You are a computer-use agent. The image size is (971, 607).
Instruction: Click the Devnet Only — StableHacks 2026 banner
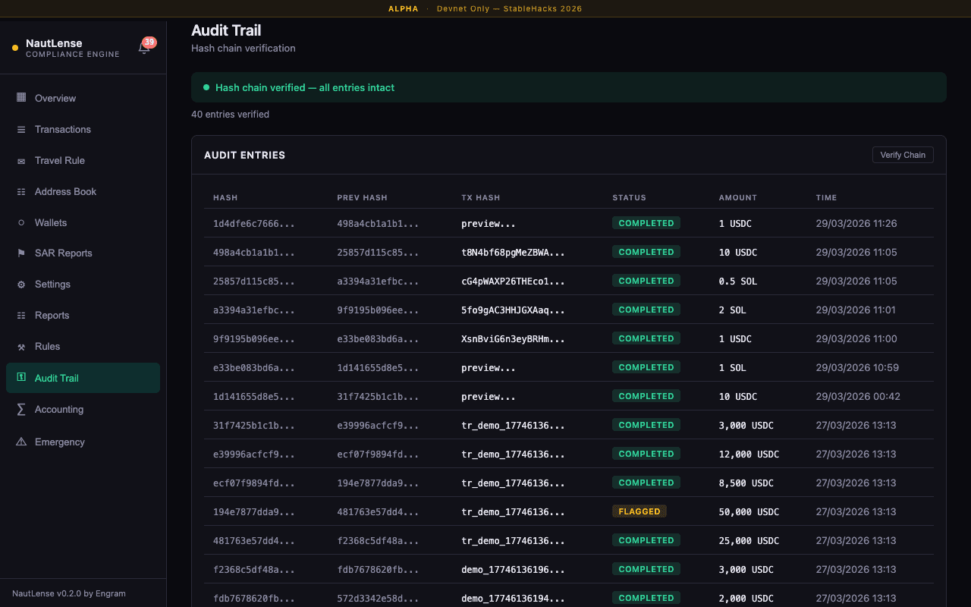(509, 9)
